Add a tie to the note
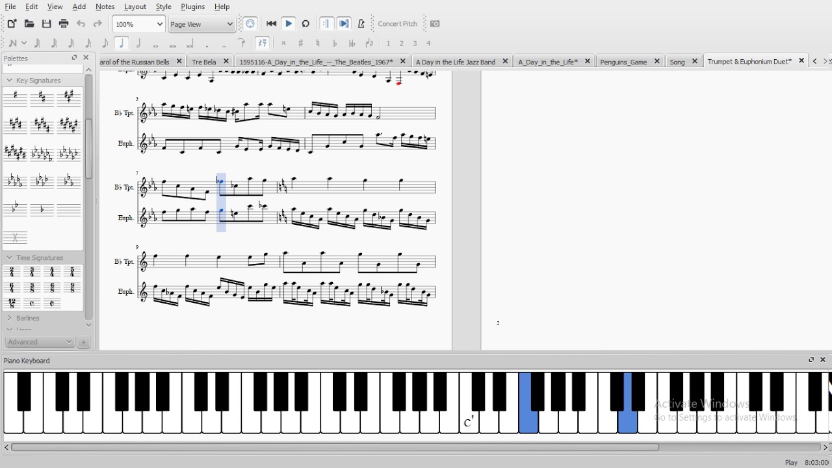 click(x=241, y=44)
